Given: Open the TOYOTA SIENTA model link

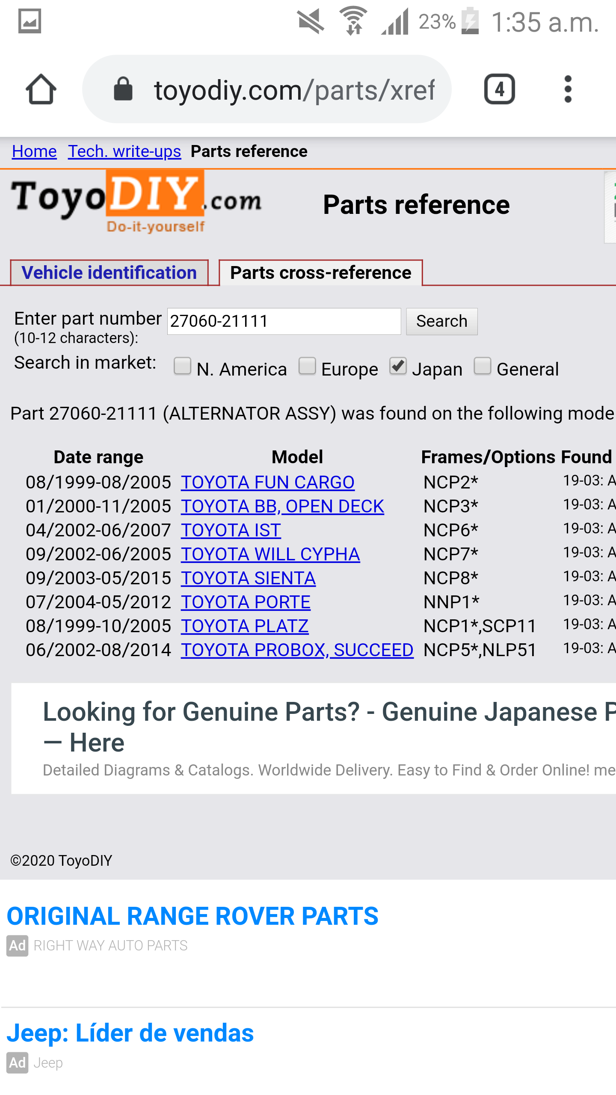Looking at the screenshot, I should 248,578.
